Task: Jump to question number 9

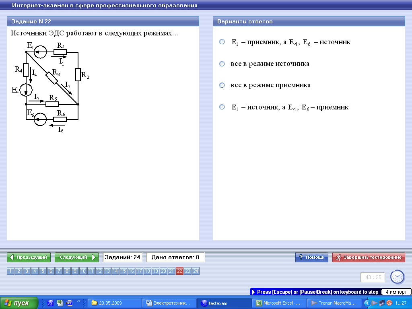Action: tap(75, 271)
